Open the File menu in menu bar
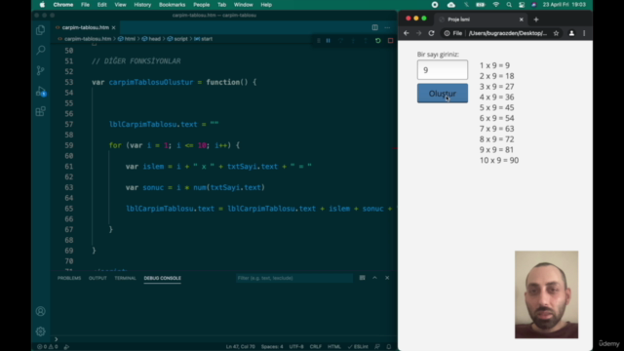This screenshot has width=624, height=351. pyautogui.click(x=85, y=5)
